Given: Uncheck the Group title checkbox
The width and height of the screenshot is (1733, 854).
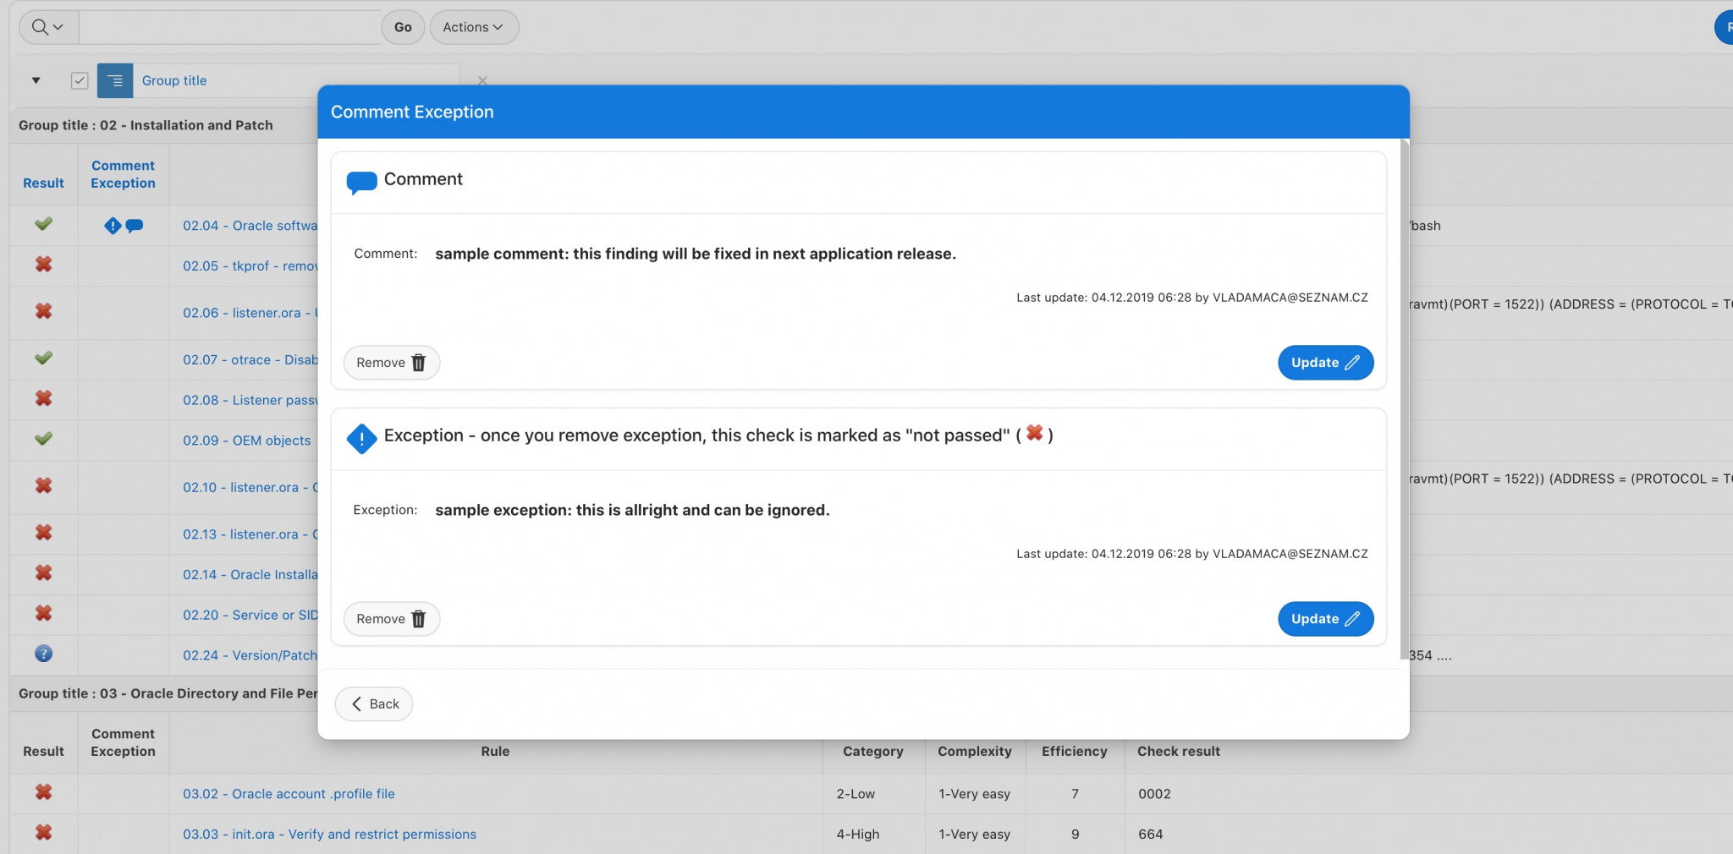Looking at the screenshot, I should [80, 81].
